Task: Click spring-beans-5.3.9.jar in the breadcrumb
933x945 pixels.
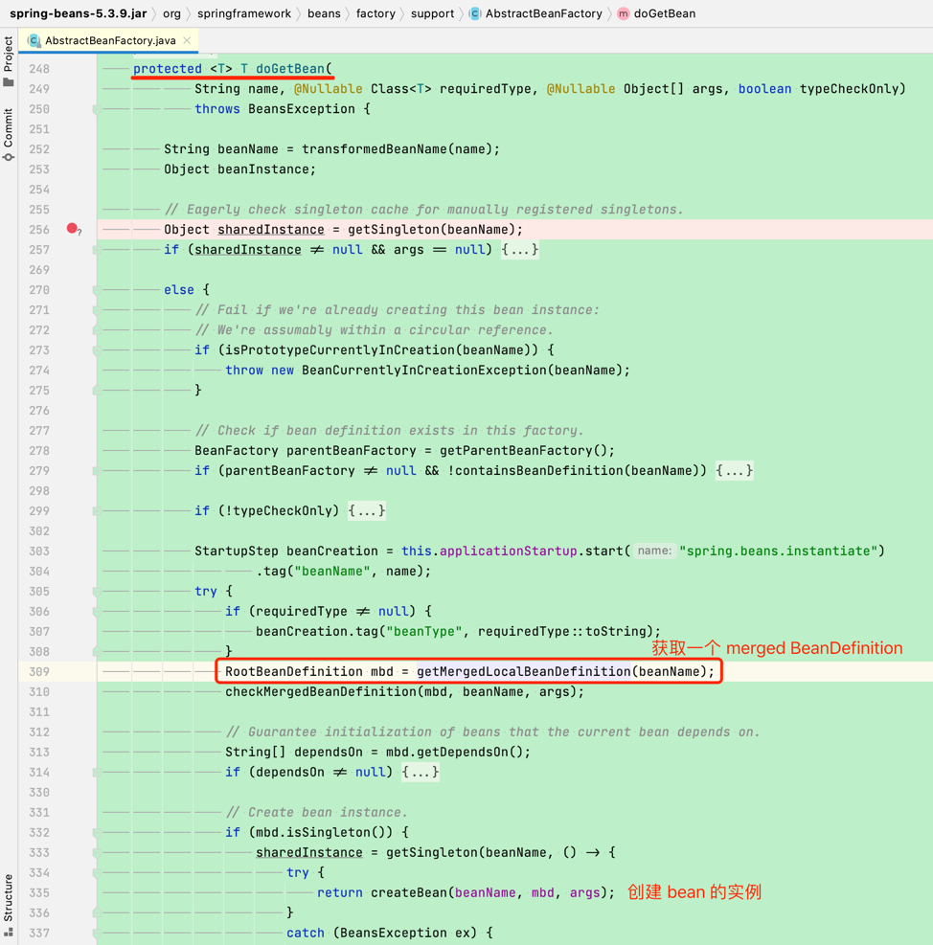Action: [x=79, y=13]
